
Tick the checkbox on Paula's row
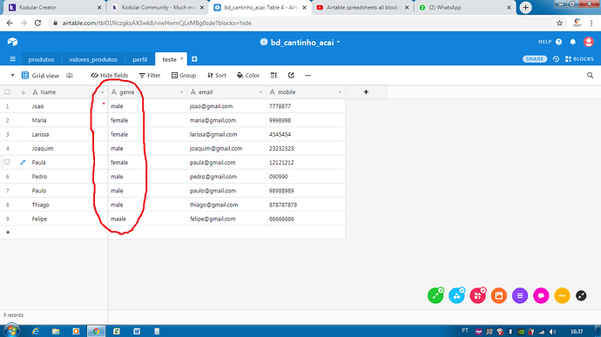(7, 162)
